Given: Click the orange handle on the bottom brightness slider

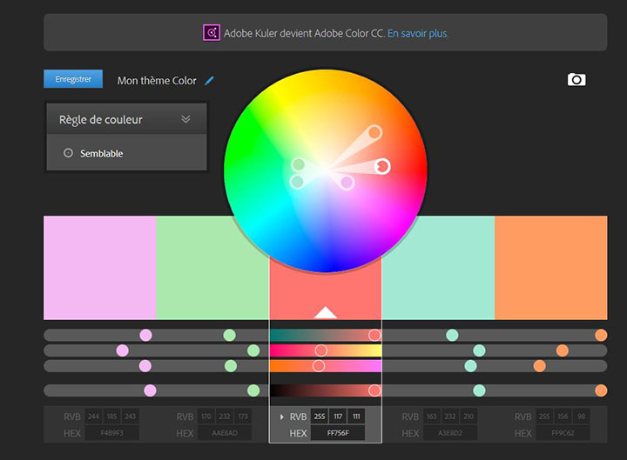Looking at the screenshot, I should tap(601, 390).
